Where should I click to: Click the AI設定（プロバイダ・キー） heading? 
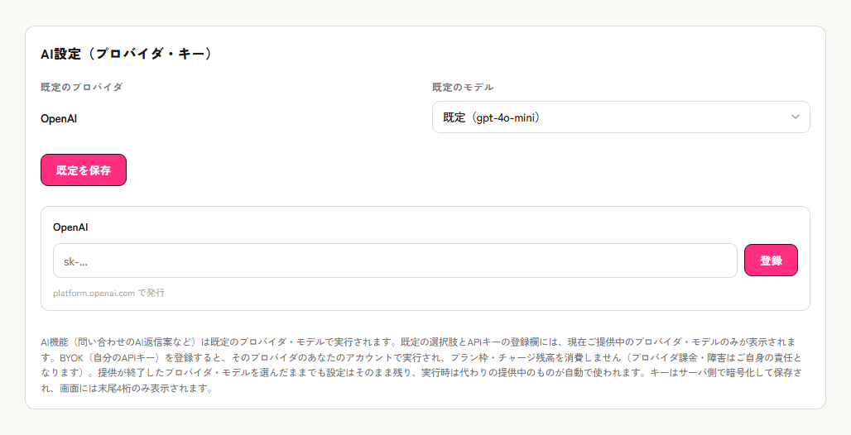(x=127, y=54)
